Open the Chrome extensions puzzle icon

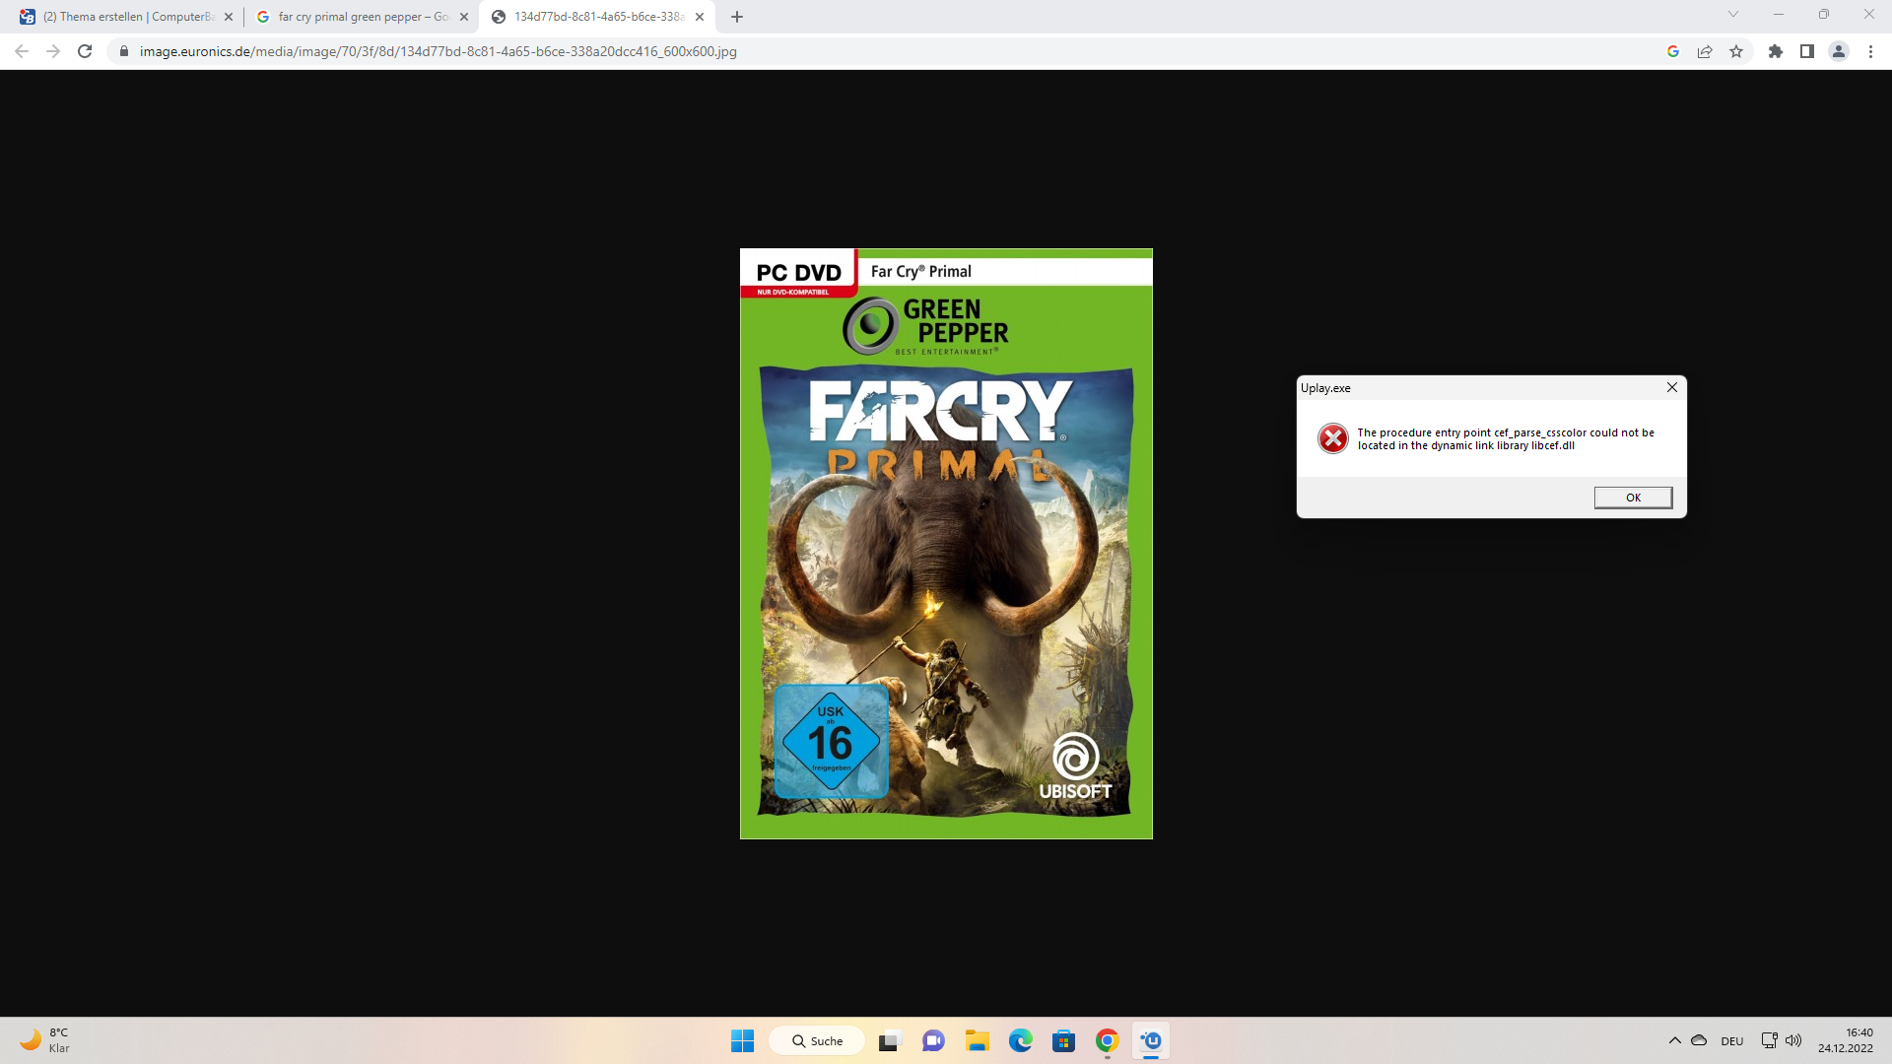click(x=1775, y=51)
